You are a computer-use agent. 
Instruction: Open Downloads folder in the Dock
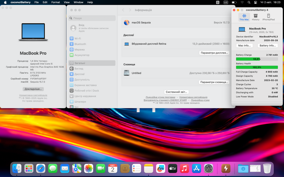click(x=243, y=169)
